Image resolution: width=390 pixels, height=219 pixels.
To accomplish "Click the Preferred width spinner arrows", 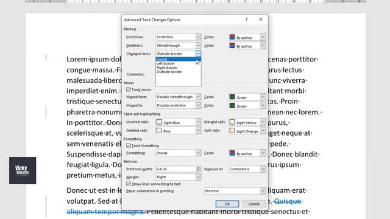I will 198,169.
